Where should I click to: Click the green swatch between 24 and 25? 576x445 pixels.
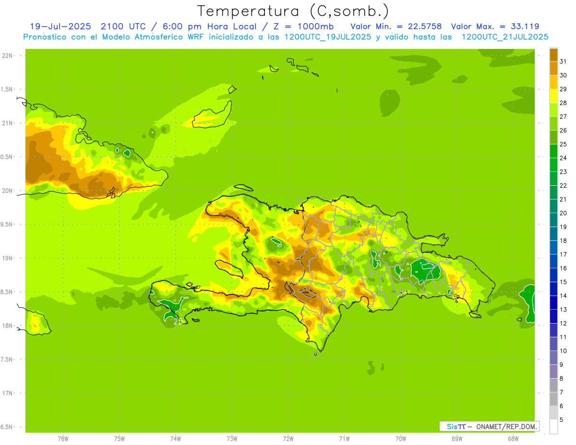(553, 151)
